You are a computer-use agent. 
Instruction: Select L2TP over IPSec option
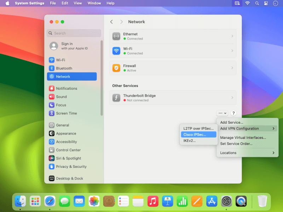[198, 129]
